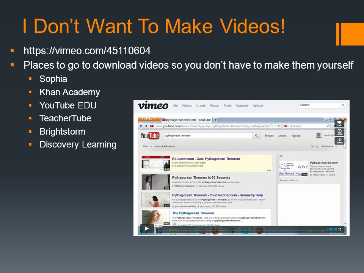Click the Pythagorean Theorem in 60 Seconds thumbnail
364x273 pixels.
(156, 182)
